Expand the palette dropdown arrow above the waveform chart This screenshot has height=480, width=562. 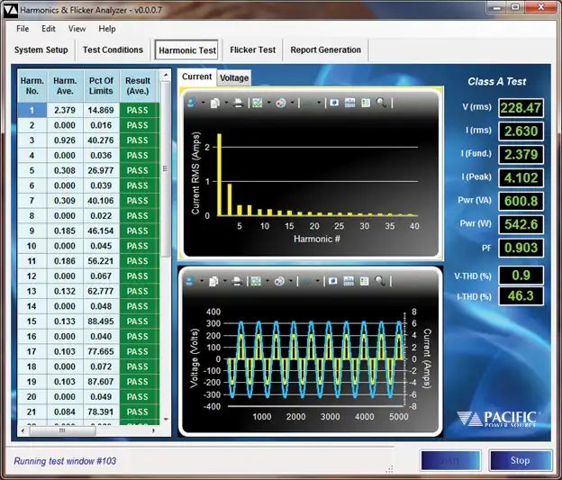291,281
